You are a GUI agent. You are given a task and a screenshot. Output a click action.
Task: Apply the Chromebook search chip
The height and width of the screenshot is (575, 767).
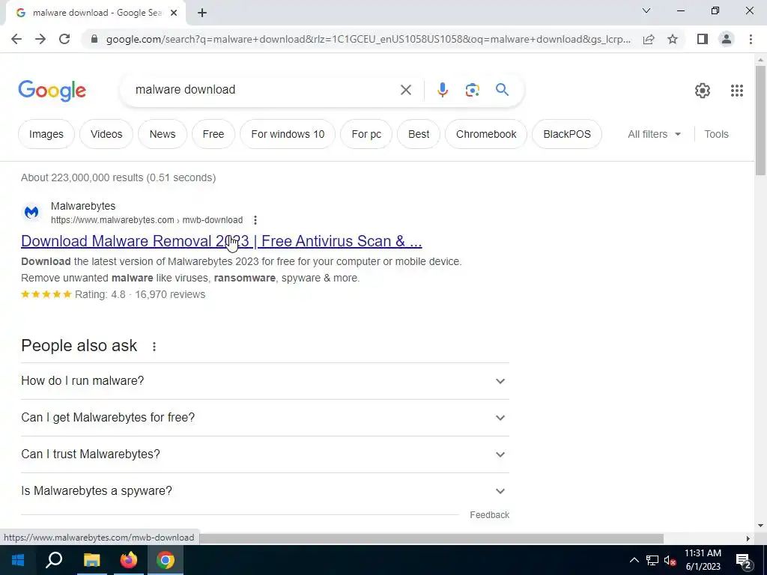pos(486,134)
